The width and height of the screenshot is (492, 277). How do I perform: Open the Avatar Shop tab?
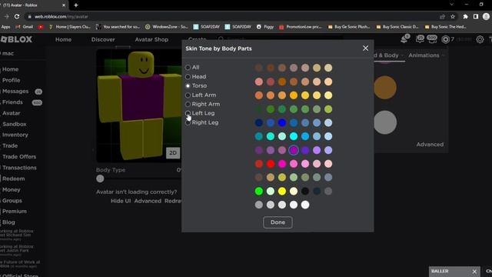point(151,39)
